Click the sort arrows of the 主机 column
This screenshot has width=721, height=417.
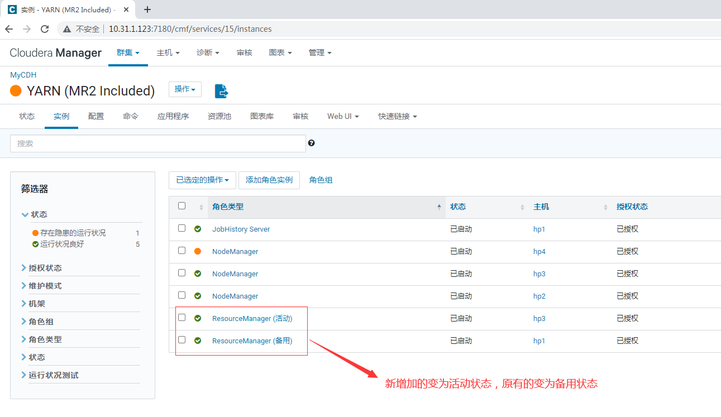(605, 207)
